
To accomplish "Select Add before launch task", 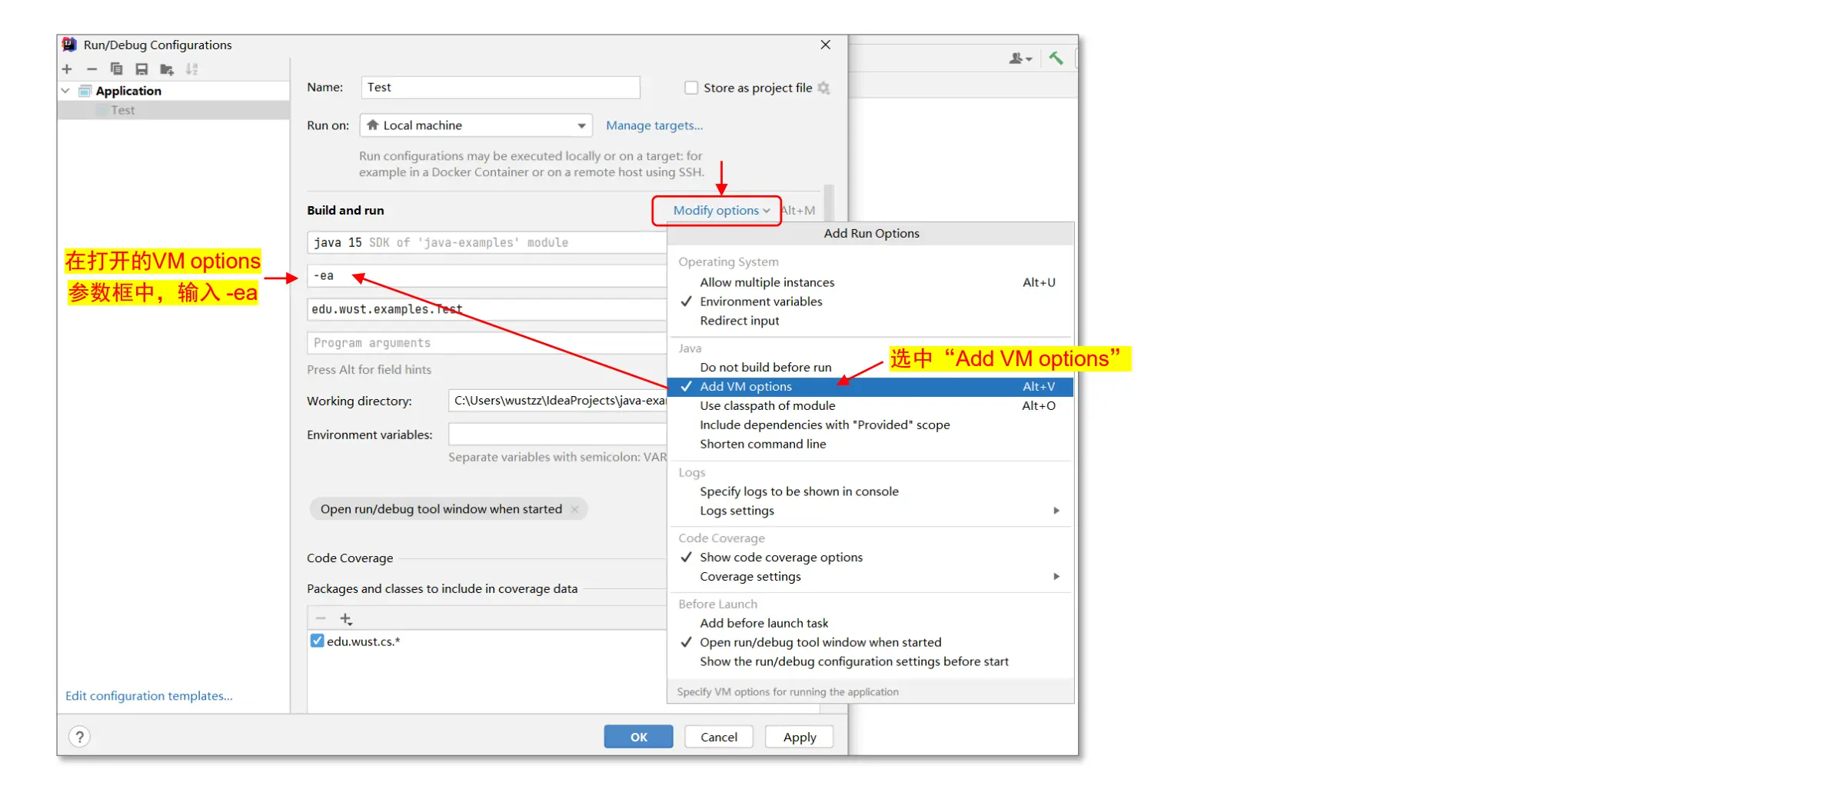I will 870,623.
